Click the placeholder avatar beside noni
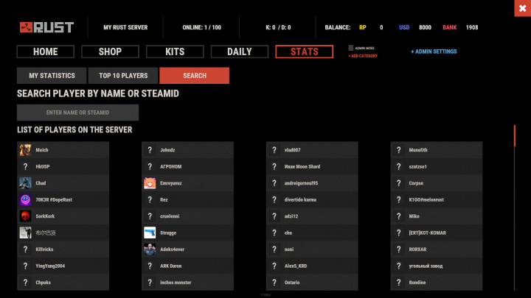Viewport: 531px width, 298px height. click(274, 249)
